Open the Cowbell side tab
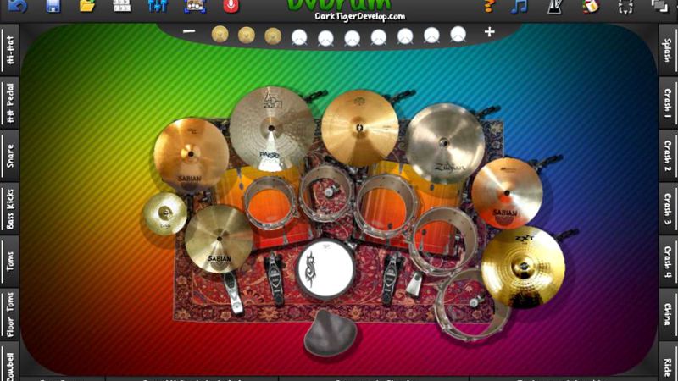678x381 pixels. 9,362
